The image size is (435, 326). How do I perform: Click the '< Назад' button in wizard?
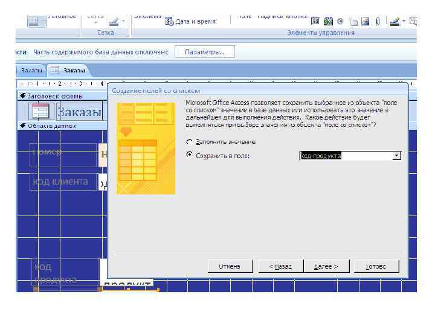pyautogui.click(x=280, y=266)
